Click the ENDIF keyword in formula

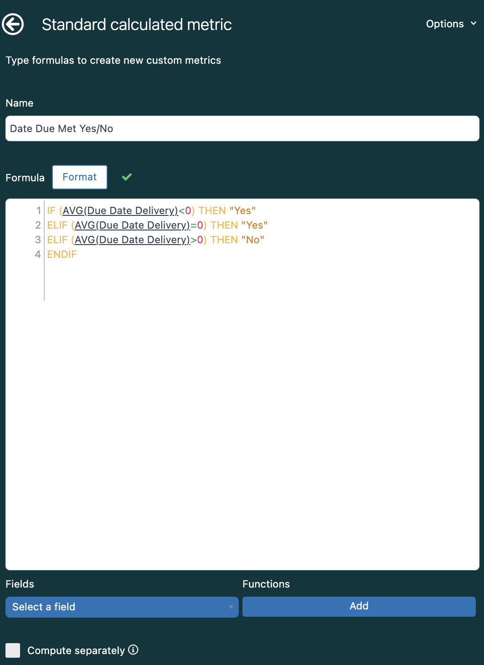[62, 254]
